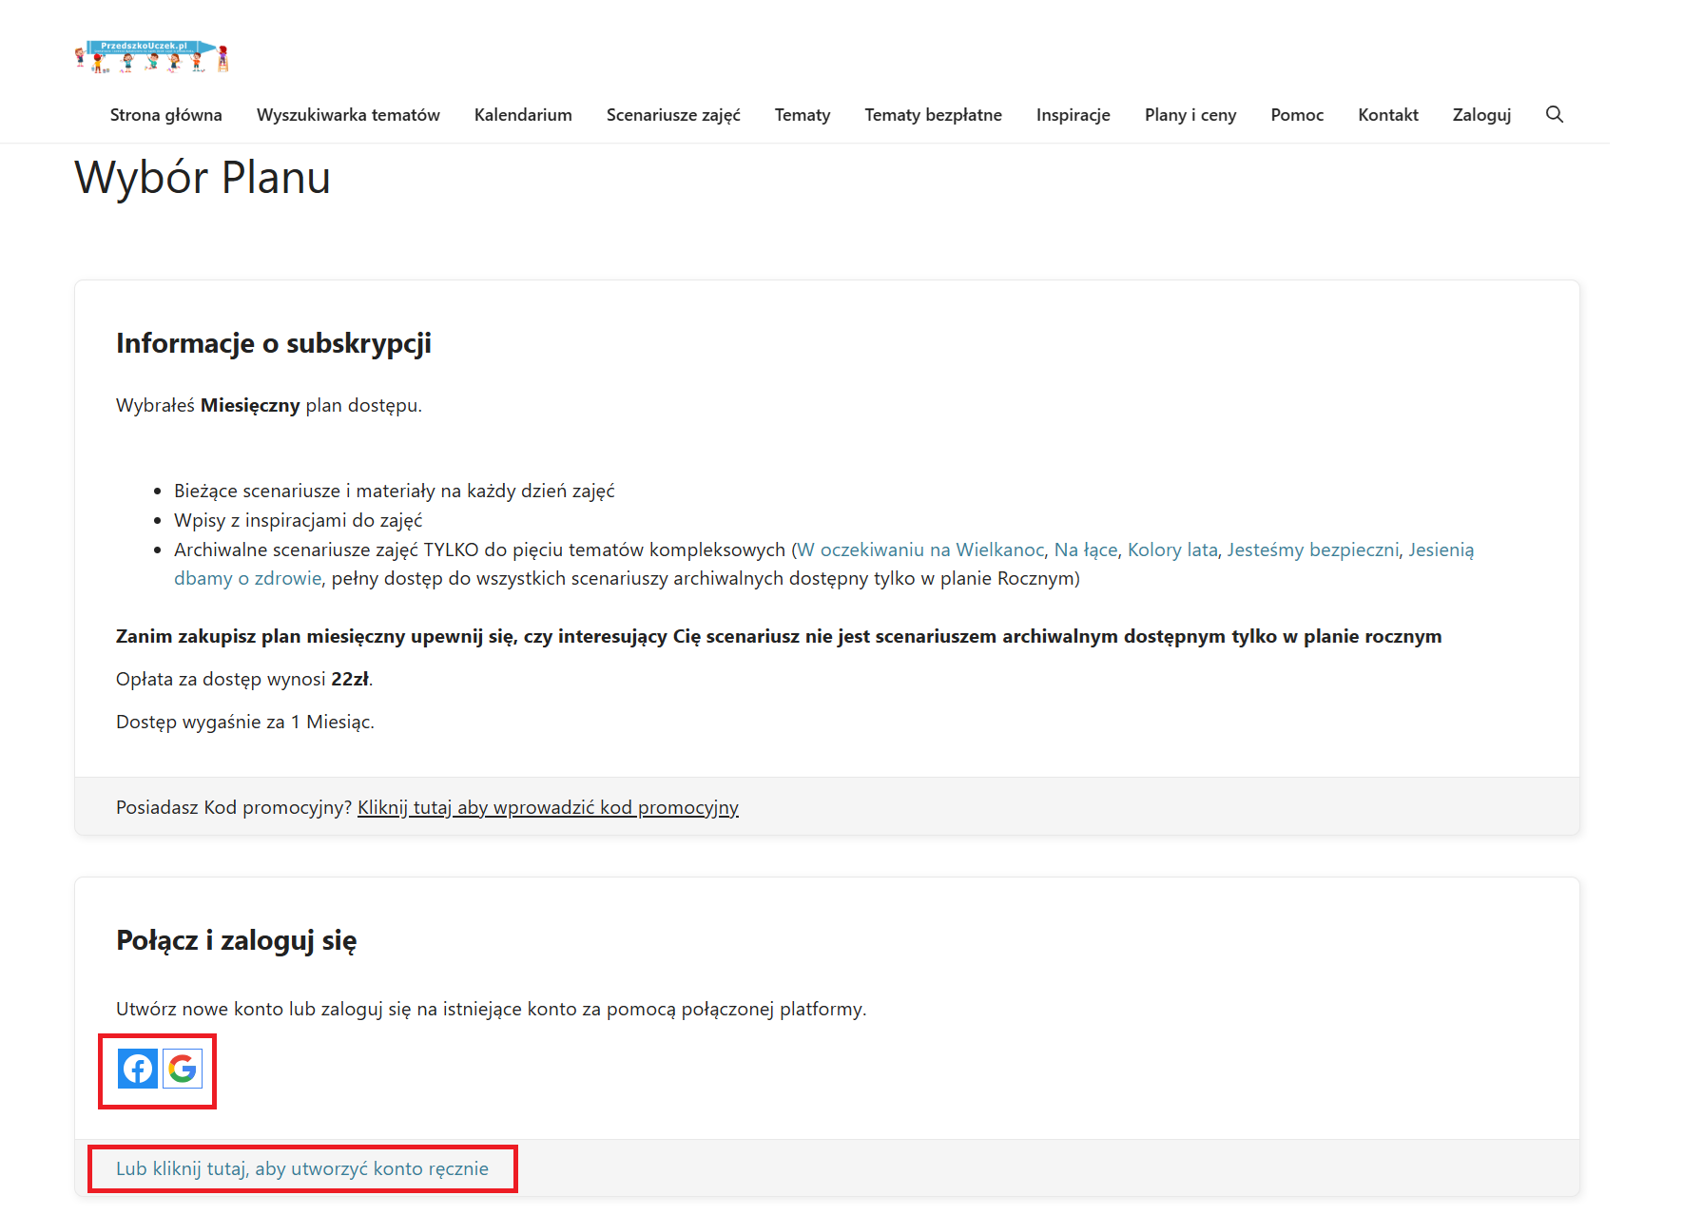The width and height of the screenshot is (1702, 1215).
Task: Visit the Inspiracje section
Action: pyautogui.click(x=1073, y=115)
